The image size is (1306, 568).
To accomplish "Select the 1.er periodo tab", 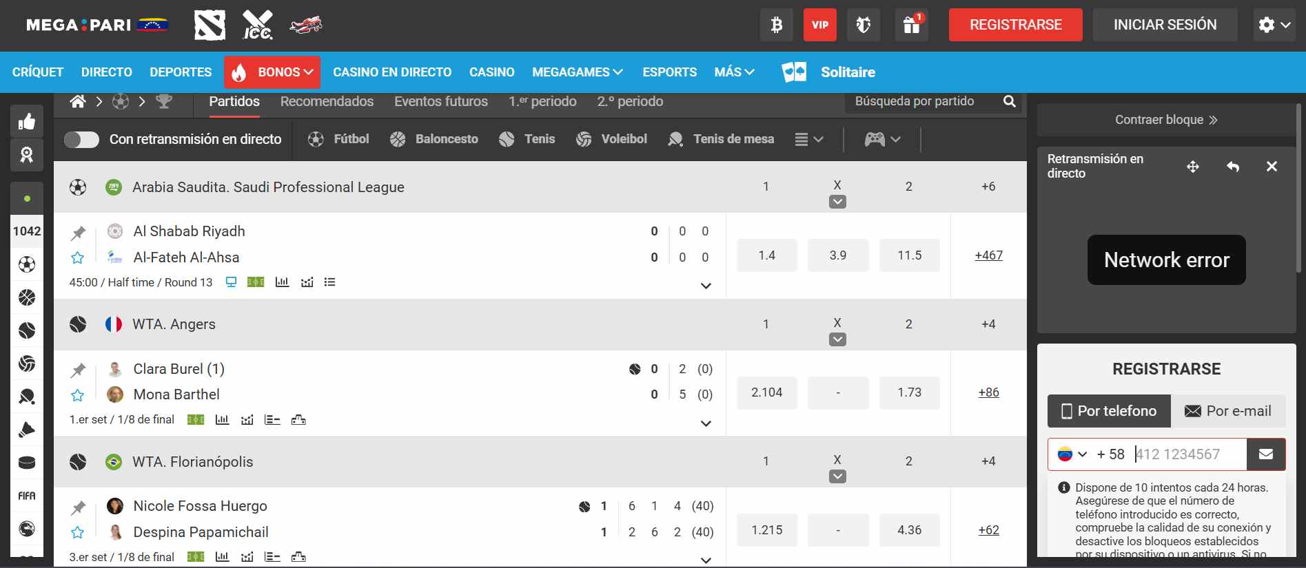I will [x=542, y=102].
